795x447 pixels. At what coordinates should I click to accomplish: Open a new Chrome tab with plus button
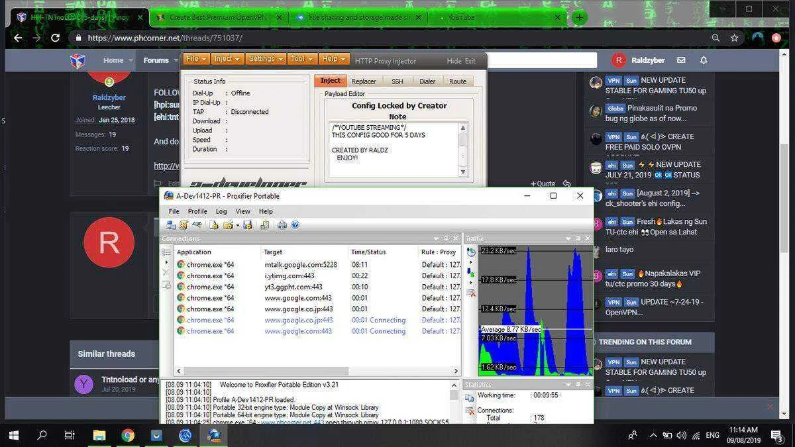point(580,17)
